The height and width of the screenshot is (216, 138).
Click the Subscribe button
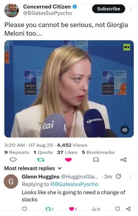pos(109,9)
